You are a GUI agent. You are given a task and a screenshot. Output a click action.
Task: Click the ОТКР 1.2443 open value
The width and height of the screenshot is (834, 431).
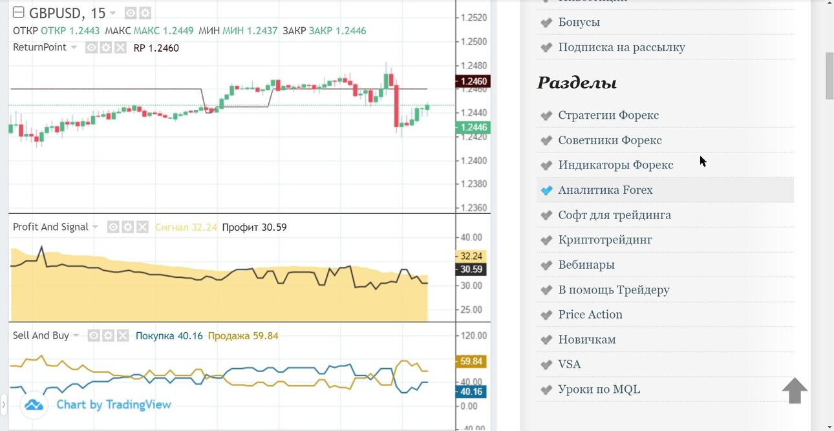point(70,30)
